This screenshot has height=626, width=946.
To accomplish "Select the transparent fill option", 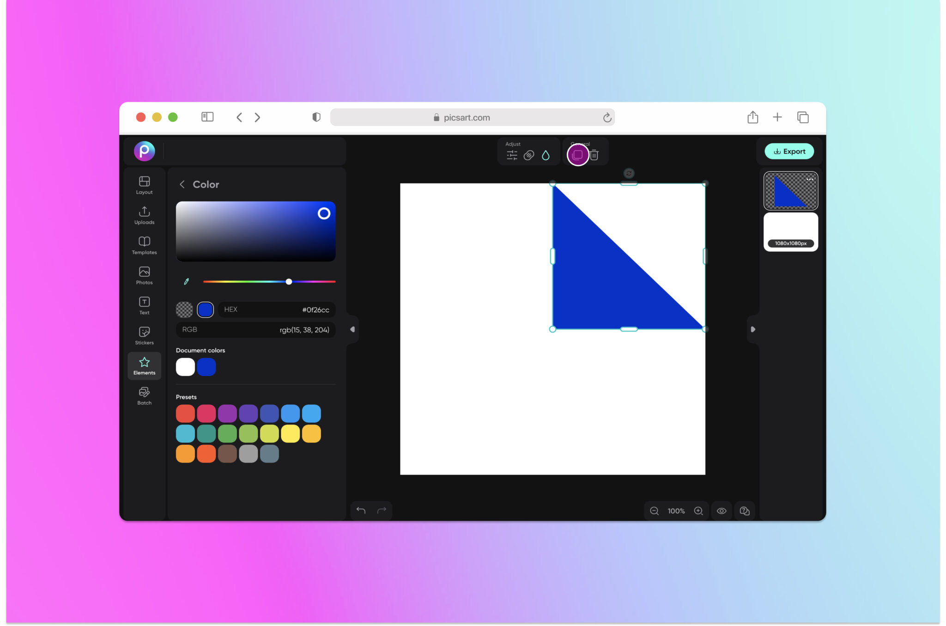I will [x=184, y=309].
